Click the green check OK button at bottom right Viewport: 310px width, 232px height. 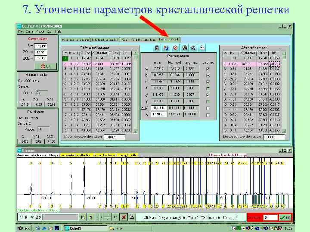coord(285,217)
